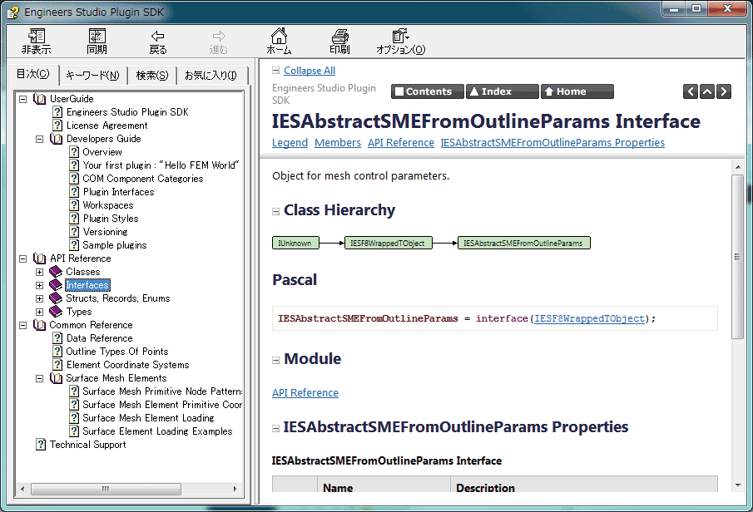Screen dimensions: 753x512
Task: Open the Options (オプション) toolbar menu
Action: point(400,37)
